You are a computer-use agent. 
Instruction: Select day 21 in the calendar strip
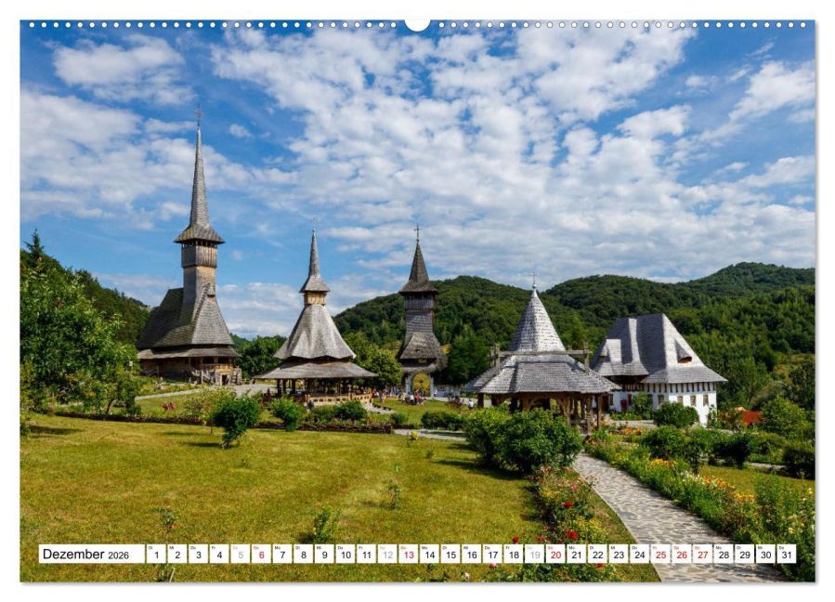click(577, 554)
